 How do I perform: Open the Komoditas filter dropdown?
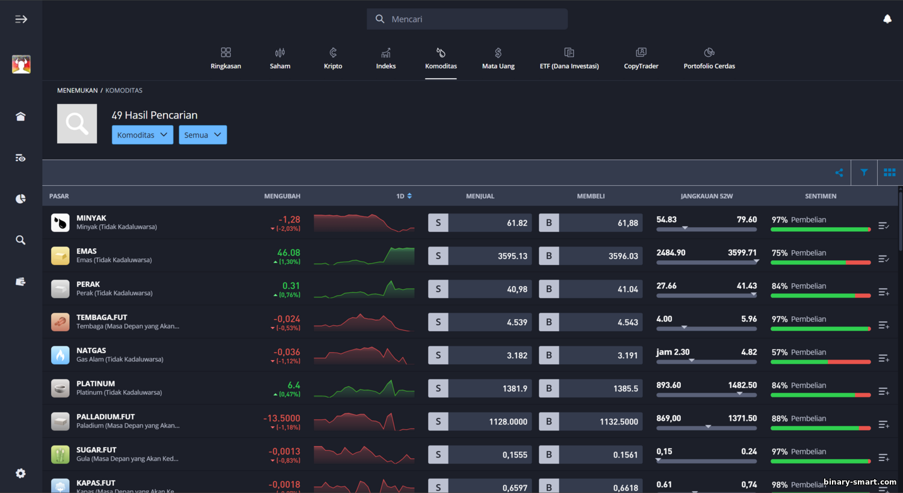coord(142,135)
